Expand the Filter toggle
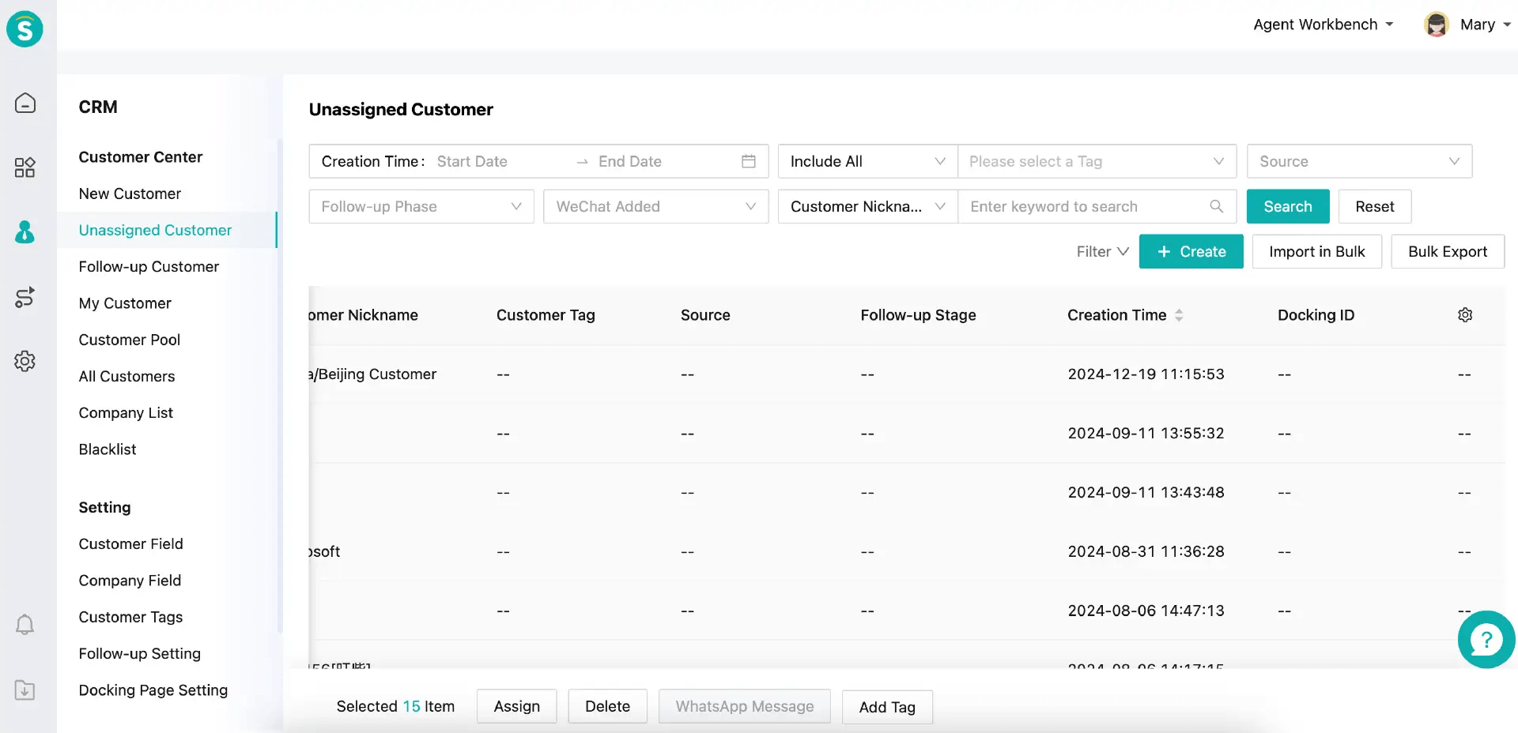Viewport: 1518px width, 733px height. (x=1102, y=251)
